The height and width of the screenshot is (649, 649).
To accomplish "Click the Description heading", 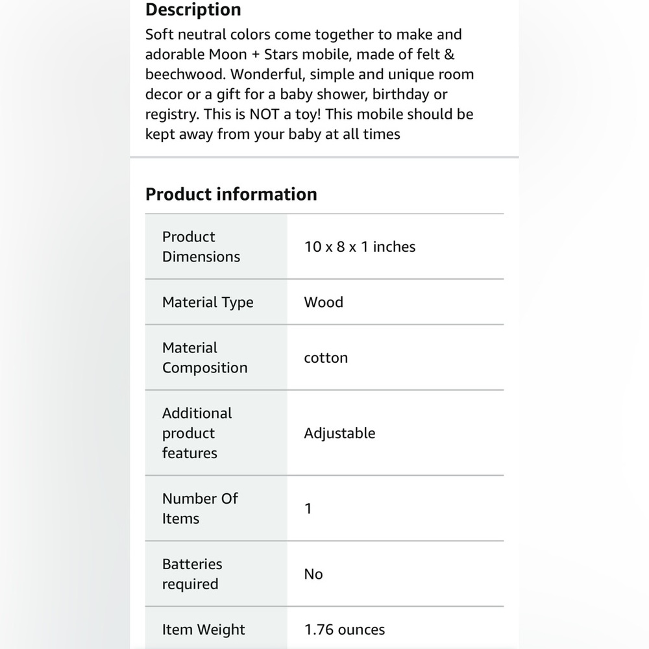I will [x=193, y=10].
